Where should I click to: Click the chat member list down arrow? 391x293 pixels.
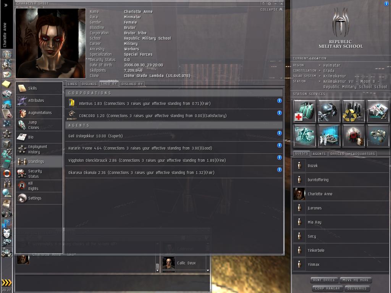coord(208,270)
